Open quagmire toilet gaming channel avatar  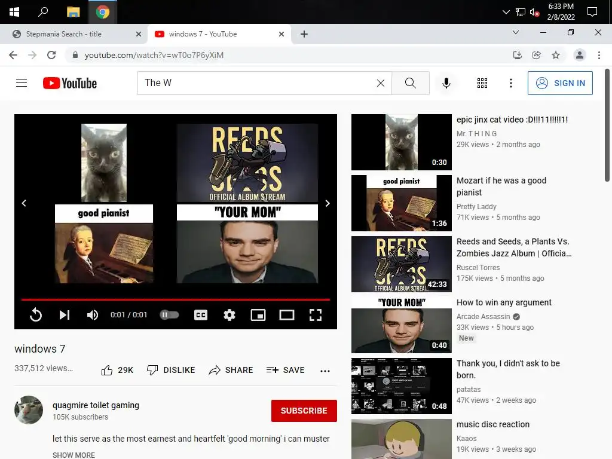click(x=29, y=410)
